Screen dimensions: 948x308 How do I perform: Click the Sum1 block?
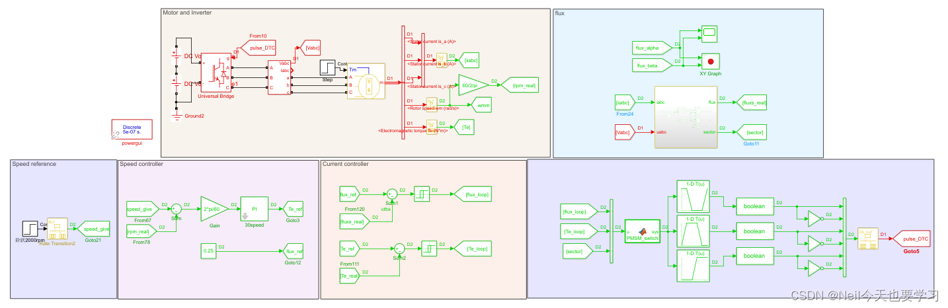392,194
